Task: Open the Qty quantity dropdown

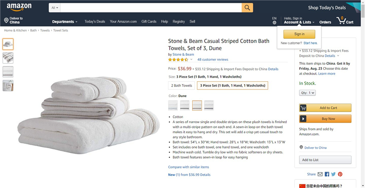Action: 307,93
